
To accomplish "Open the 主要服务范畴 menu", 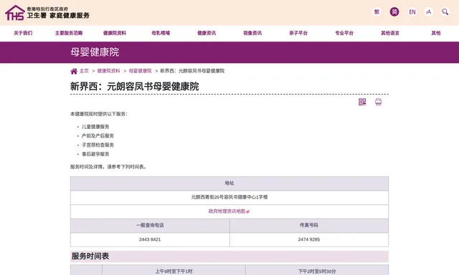I will [x=69, y=33].
